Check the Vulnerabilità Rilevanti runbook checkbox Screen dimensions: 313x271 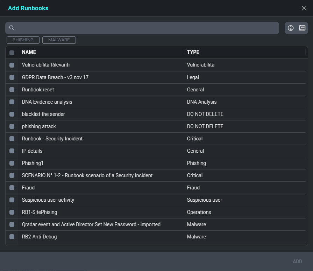(x=12, y=65)
